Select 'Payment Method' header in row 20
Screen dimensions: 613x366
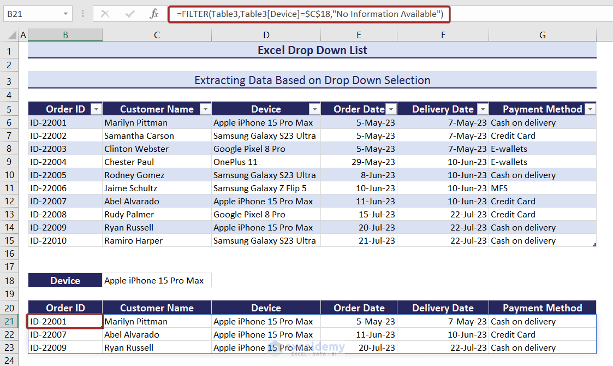543,308
